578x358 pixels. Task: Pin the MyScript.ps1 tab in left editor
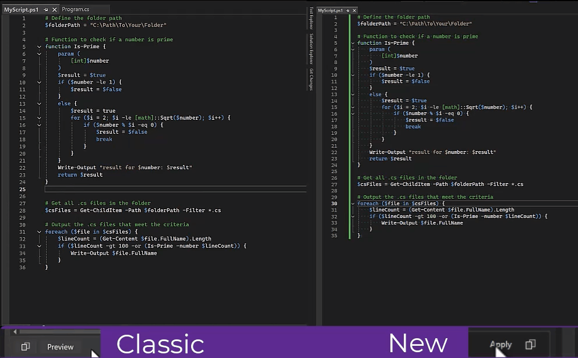[46, 10]
